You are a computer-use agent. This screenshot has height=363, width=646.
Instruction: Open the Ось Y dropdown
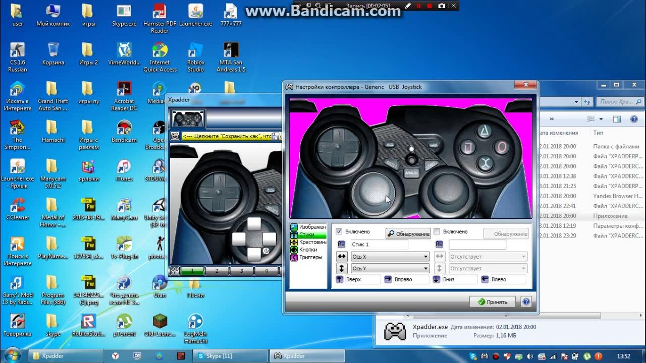(390, 268)
